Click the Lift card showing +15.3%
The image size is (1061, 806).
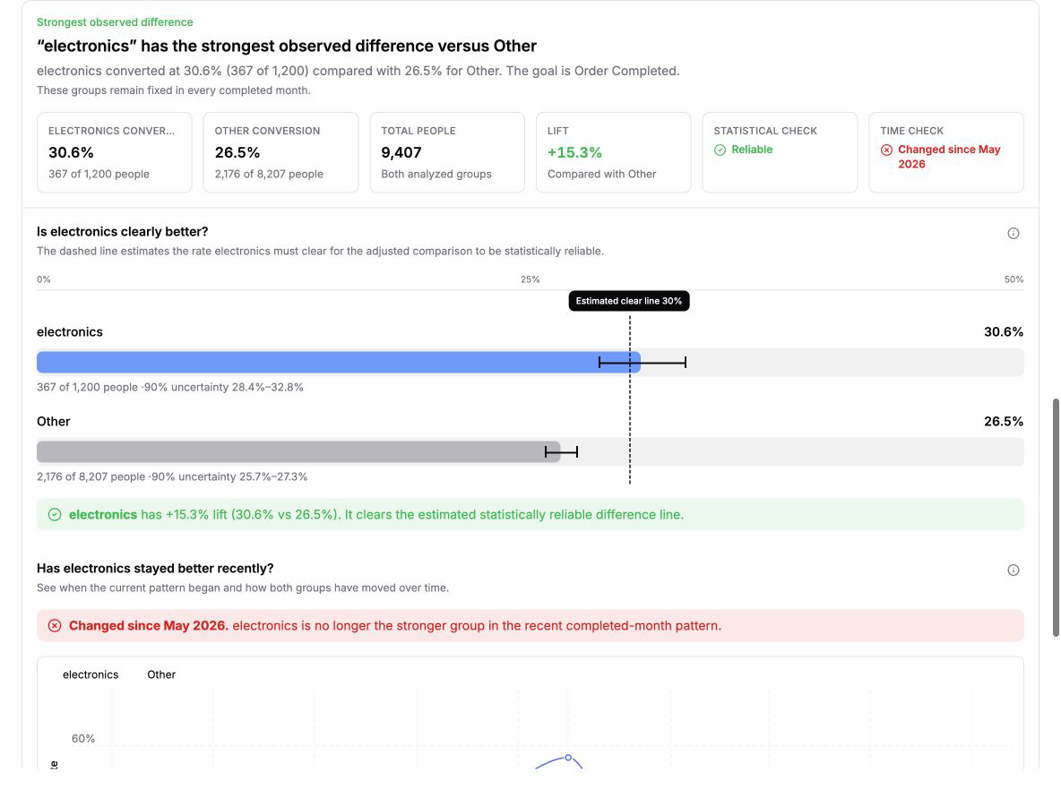[x=614, y=153]
